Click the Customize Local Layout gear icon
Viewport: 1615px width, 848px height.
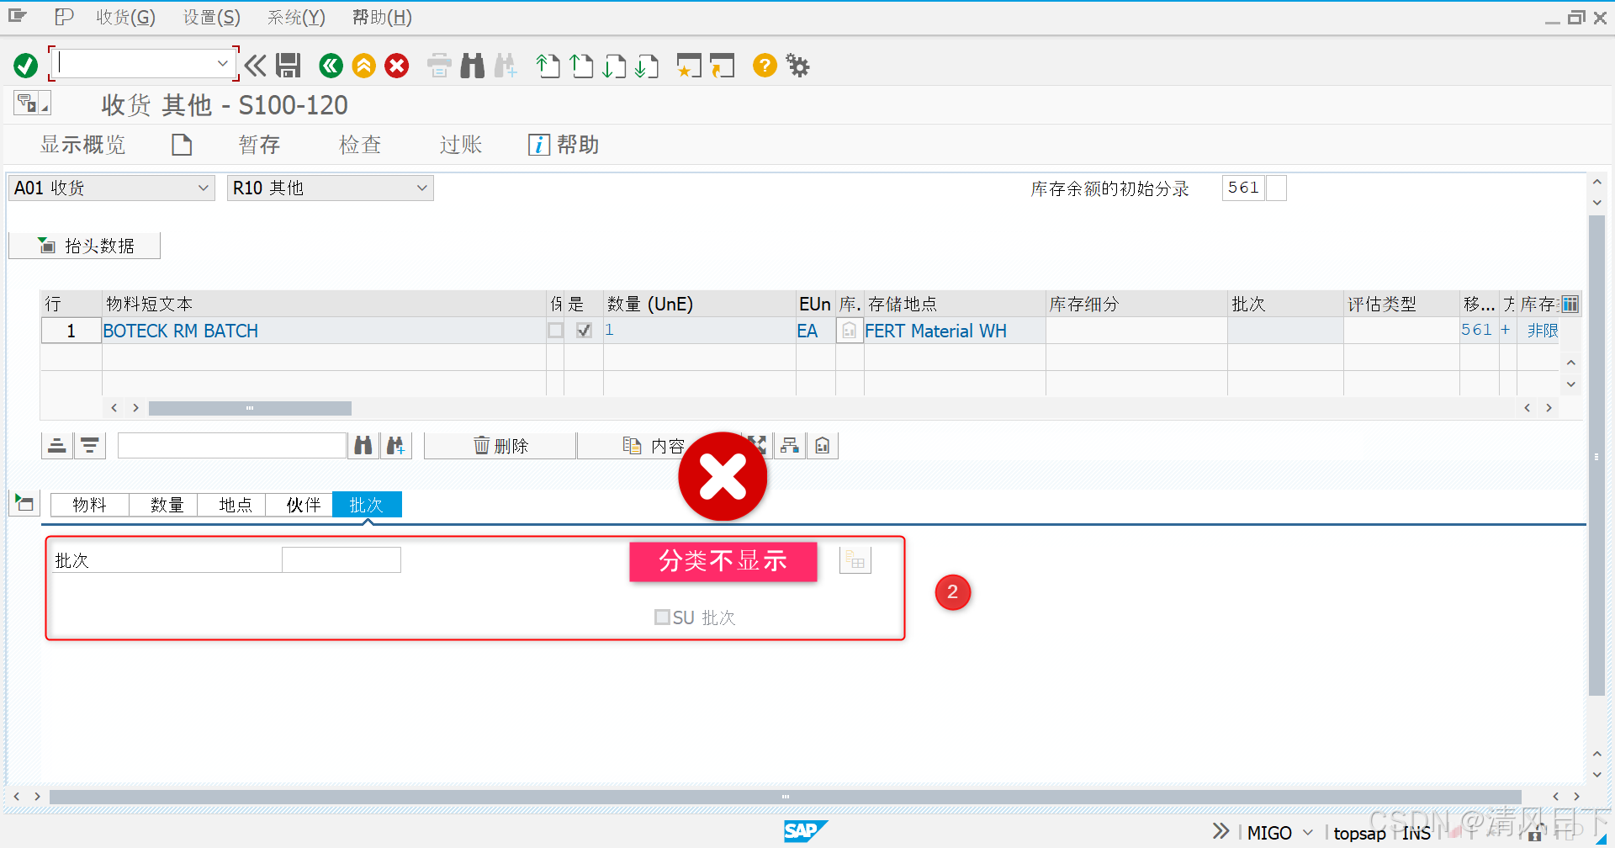click(797, 65)
